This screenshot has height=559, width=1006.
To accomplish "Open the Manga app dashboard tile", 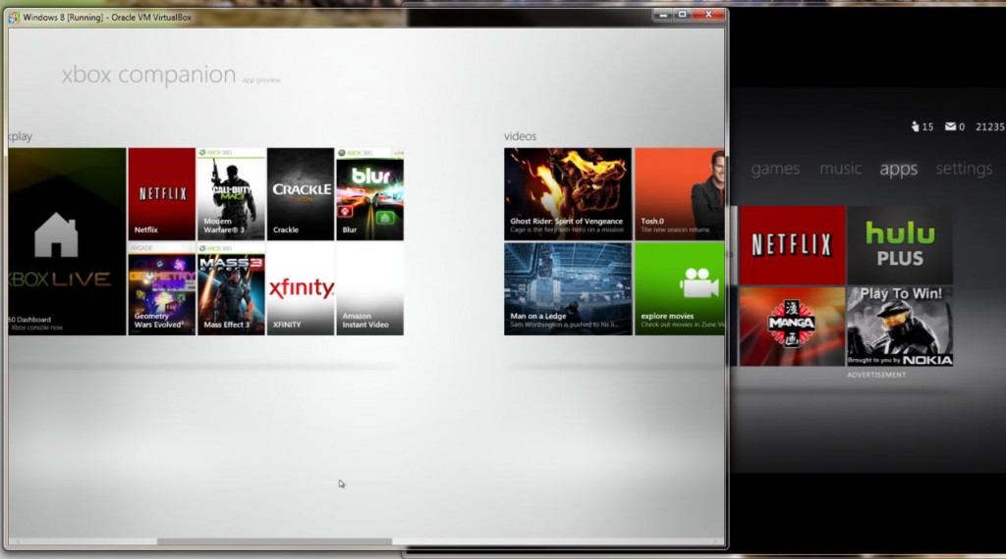I will (x=793, y=327).
